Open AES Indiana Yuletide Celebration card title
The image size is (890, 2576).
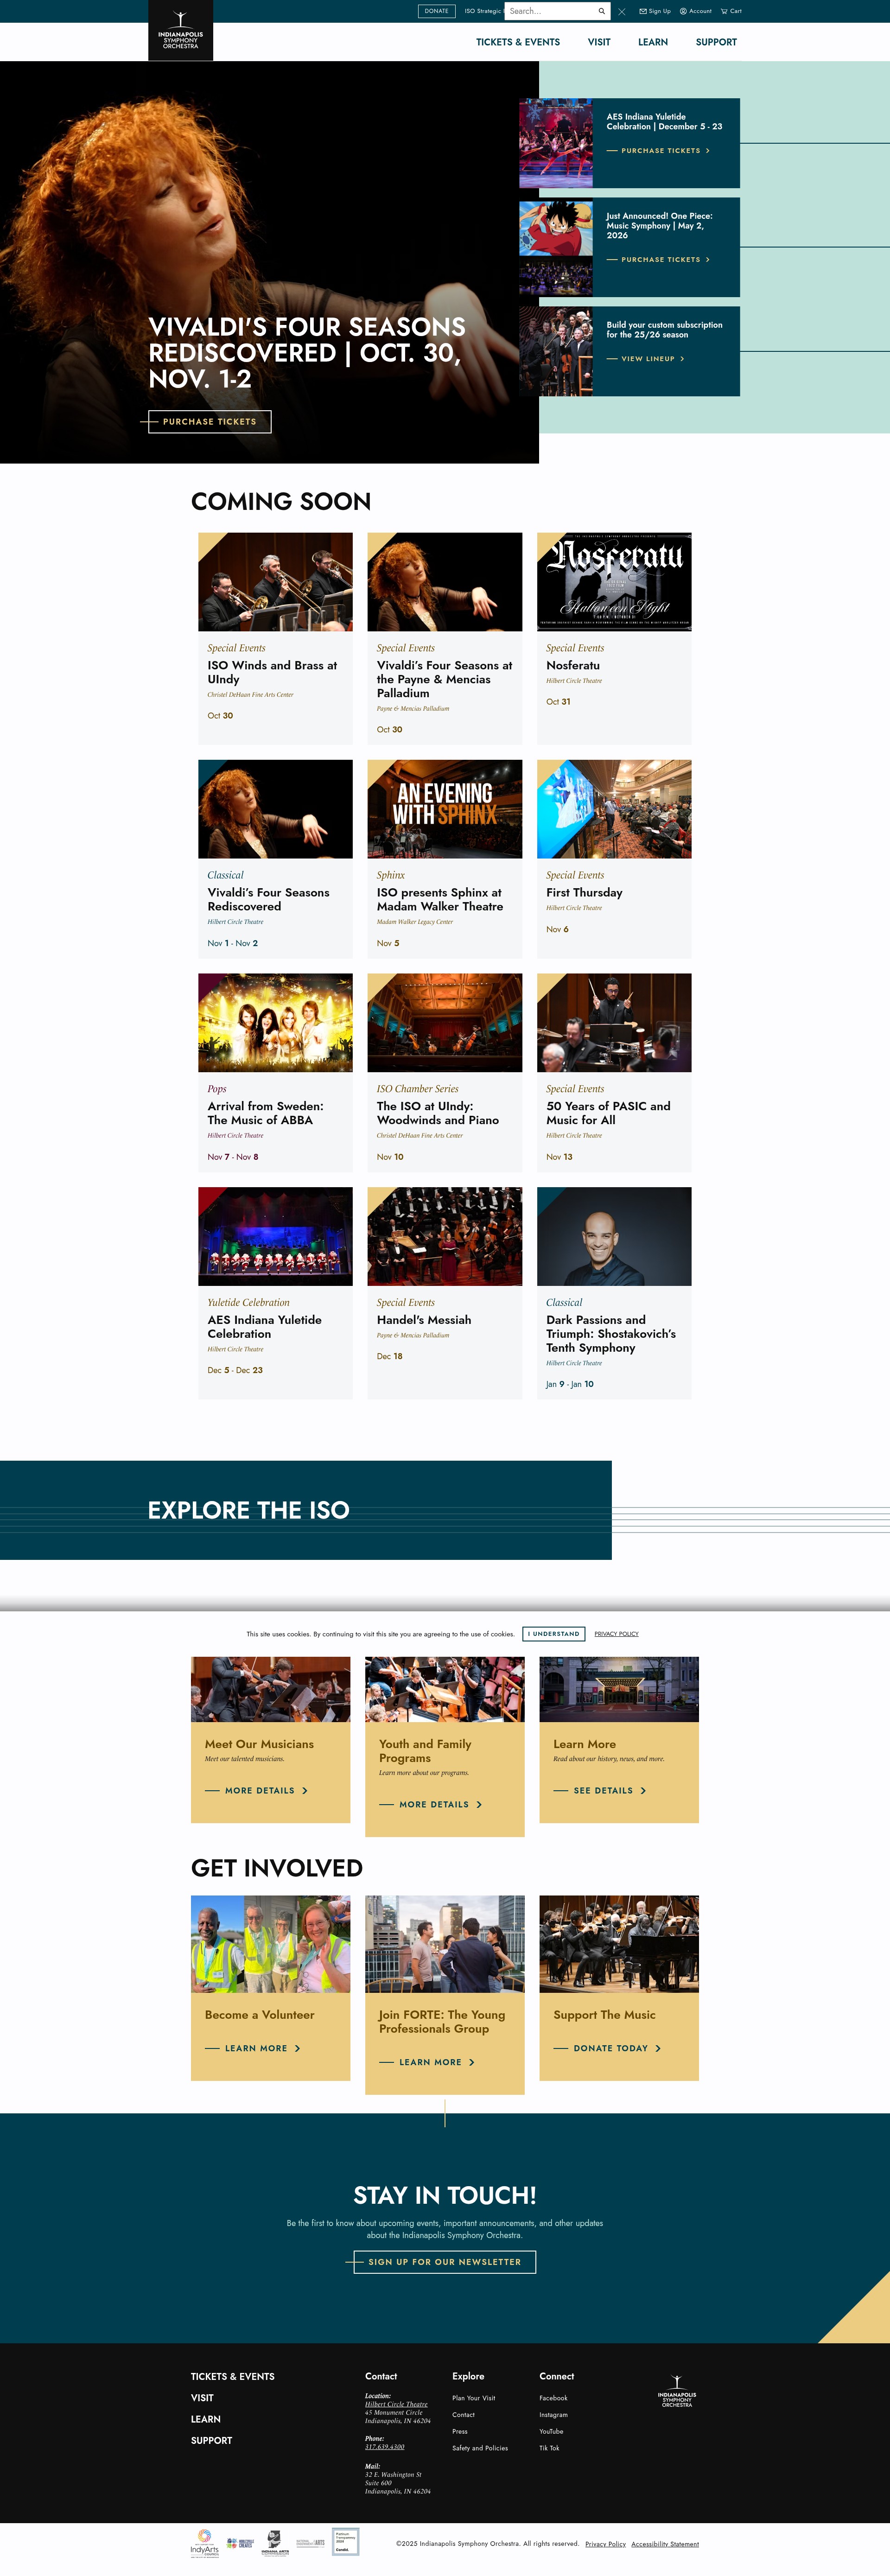pos(264,1327)
